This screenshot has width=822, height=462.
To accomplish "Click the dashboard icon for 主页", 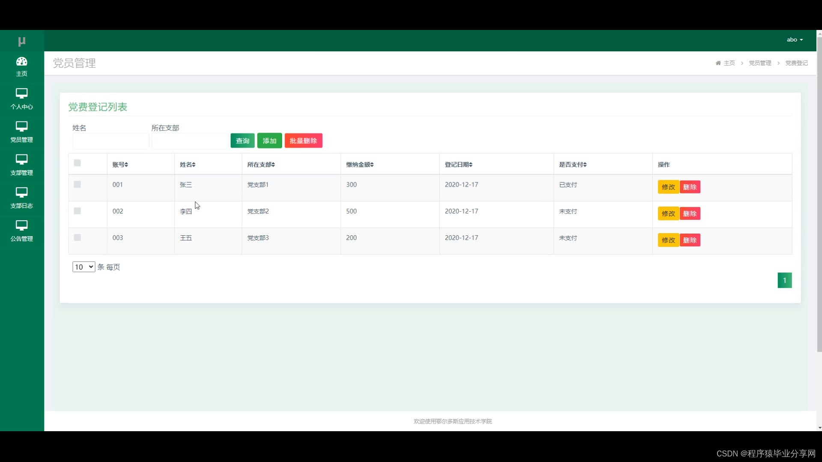I will [21, 62].
